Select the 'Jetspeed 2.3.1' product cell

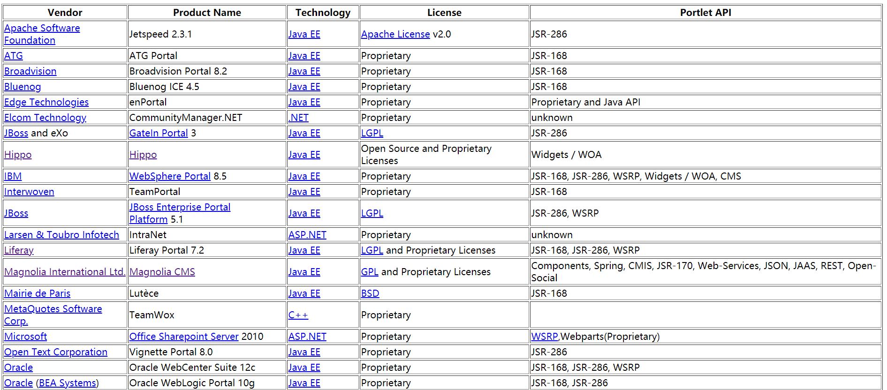pos(207,34)
